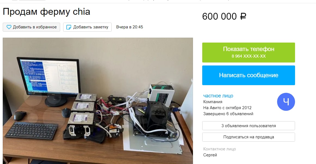Click the На Авито с октября 2012 text
This screenshot has height=164, width=316.
(227, 108)
